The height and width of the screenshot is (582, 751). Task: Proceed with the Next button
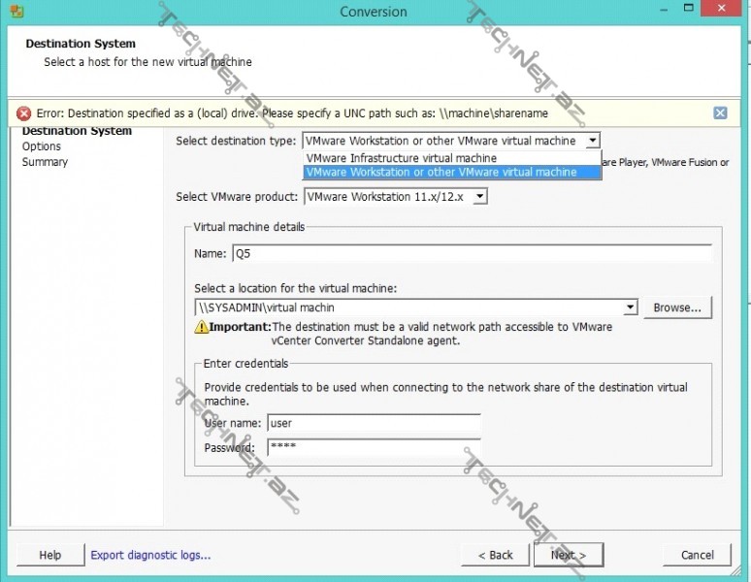[x=568, y=555]
